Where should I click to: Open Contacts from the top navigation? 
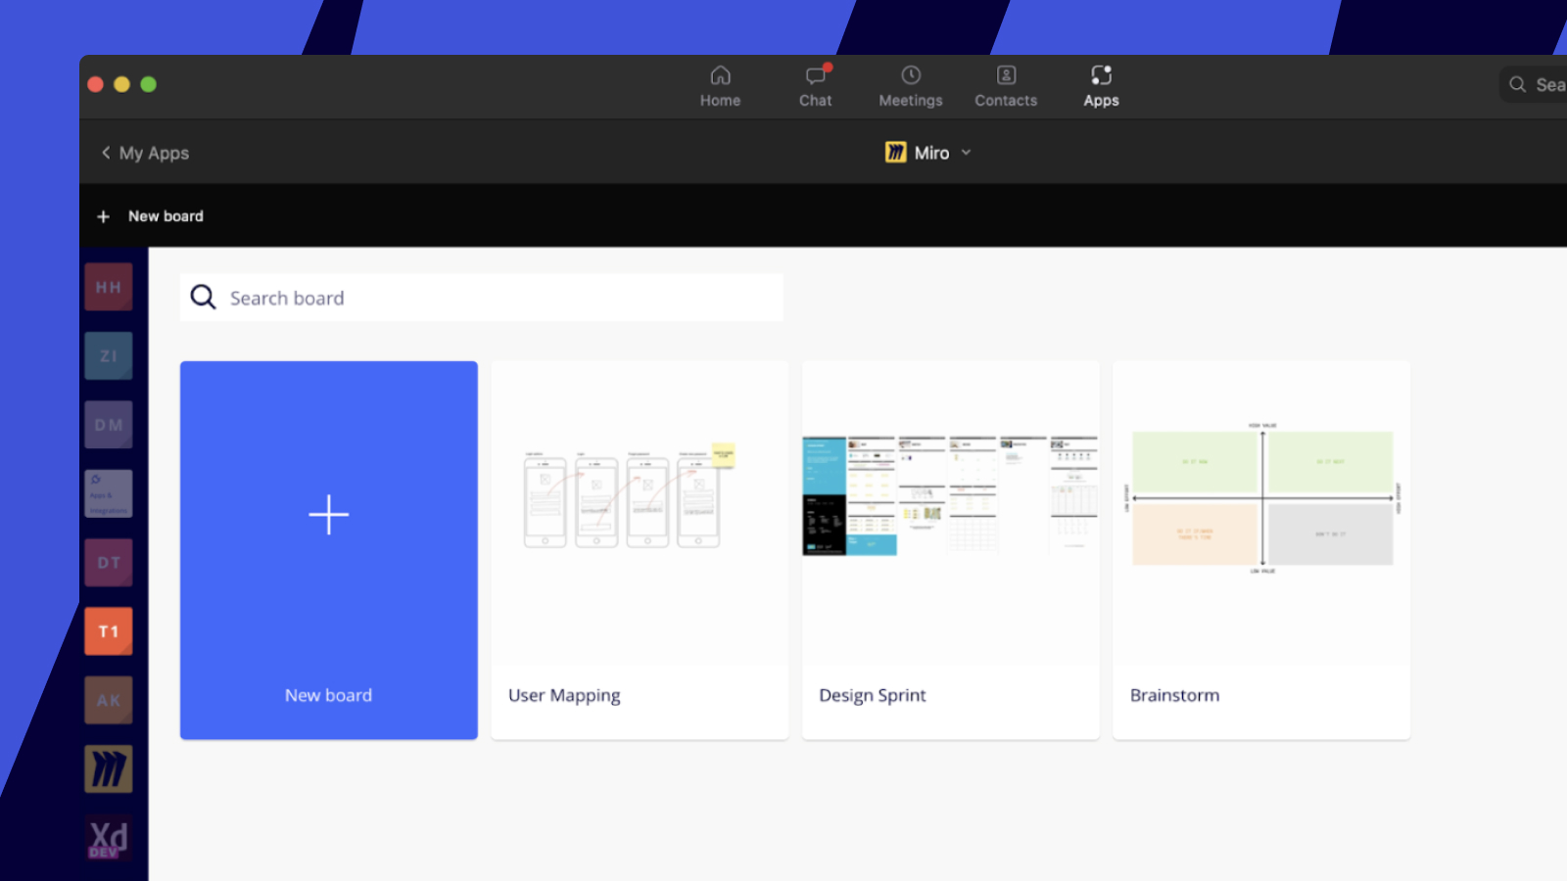coord(1006,85)
